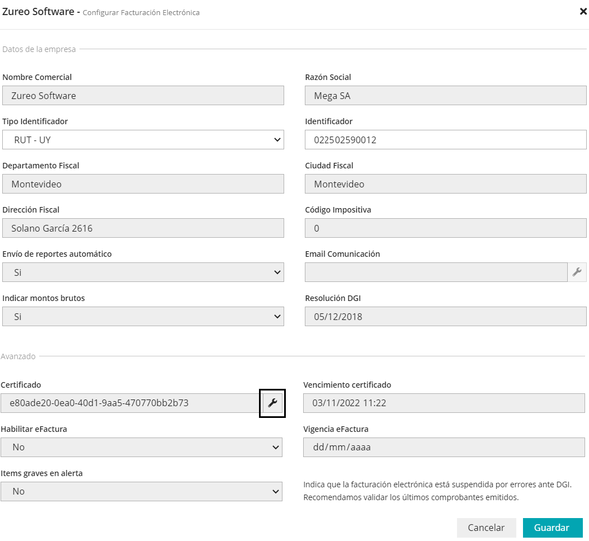Select the Dirección Fiscal field
The height and width of the screenshot is (541, 589).
click(143, 228)
